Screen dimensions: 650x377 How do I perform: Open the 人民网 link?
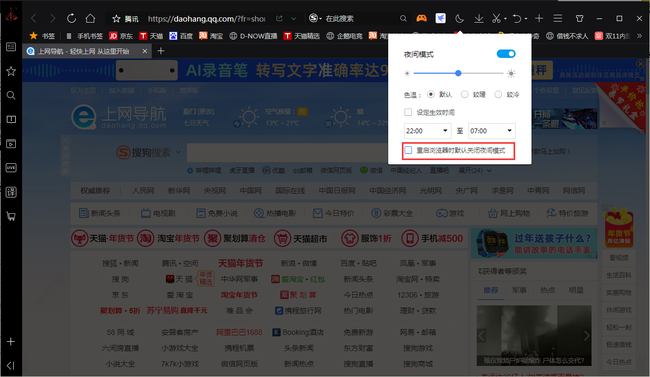tap(143, 190)
